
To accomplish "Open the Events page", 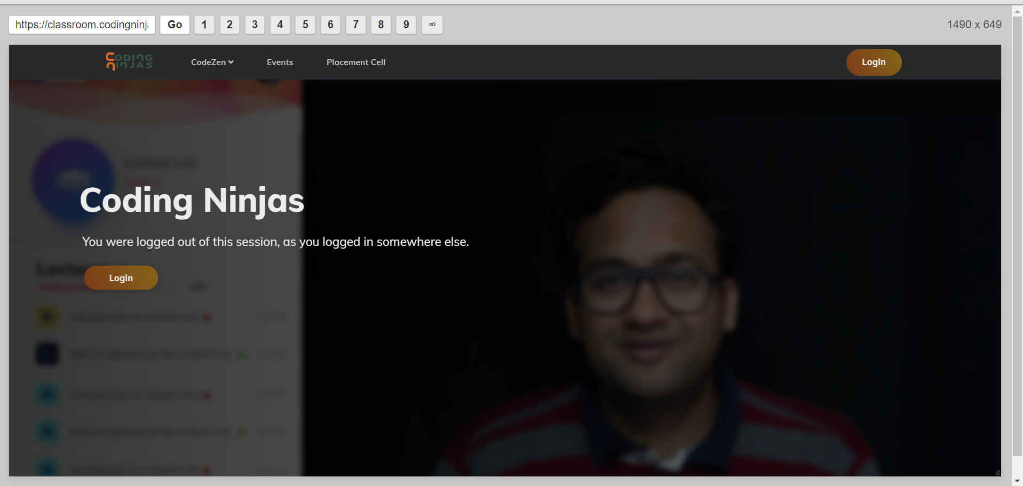I will [280, 62].
